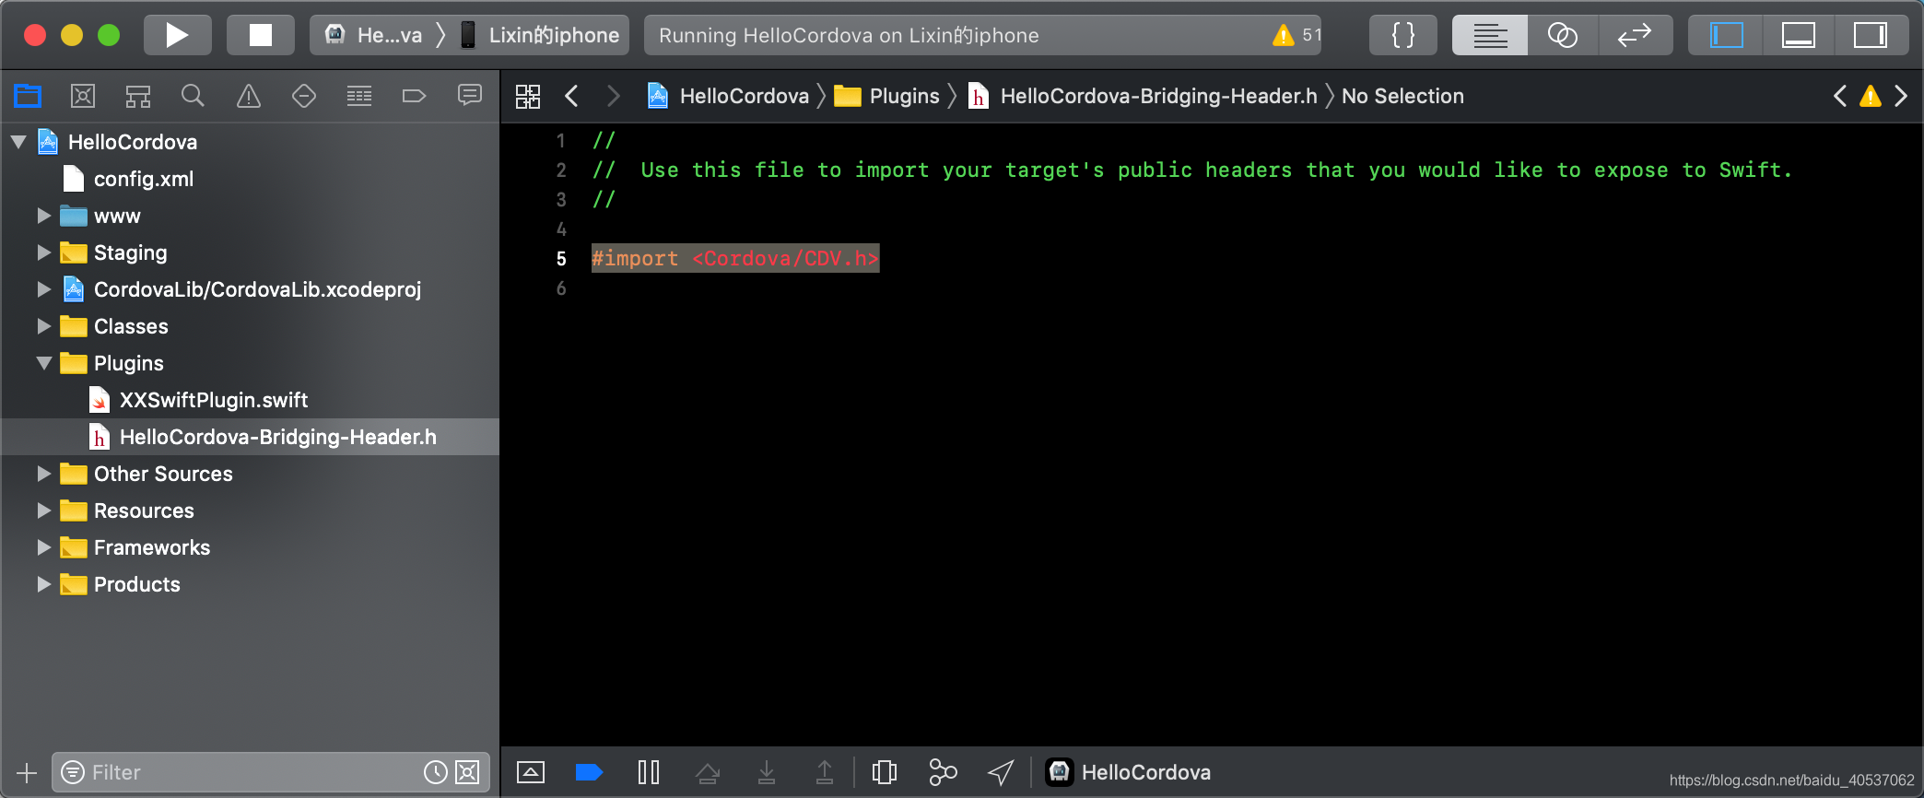Stop the running HelloCordova app
Screen dimensions: 1924x798
coord(261,35)
